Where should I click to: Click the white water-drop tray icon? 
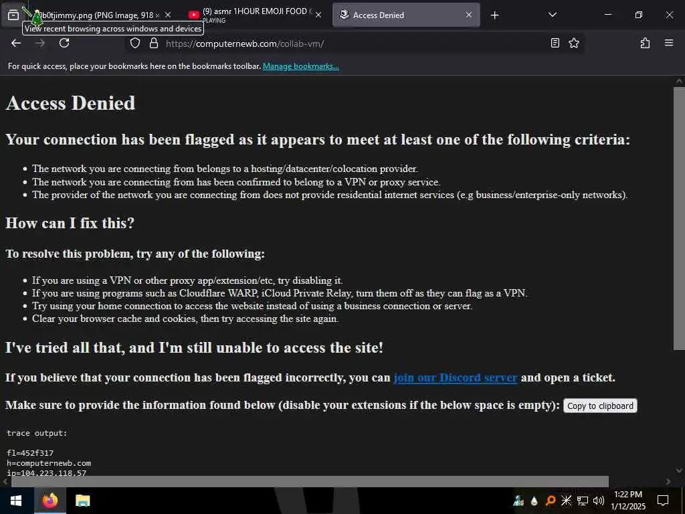[x=534, y=501]
